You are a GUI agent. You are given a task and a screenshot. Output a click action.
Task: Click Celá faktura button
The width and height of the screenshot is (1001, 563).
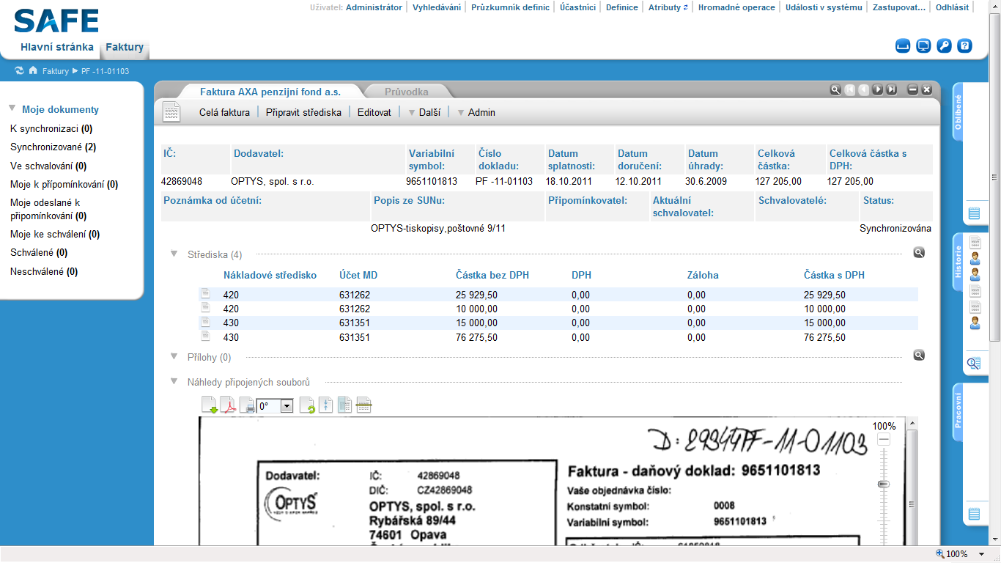[224, 112]
